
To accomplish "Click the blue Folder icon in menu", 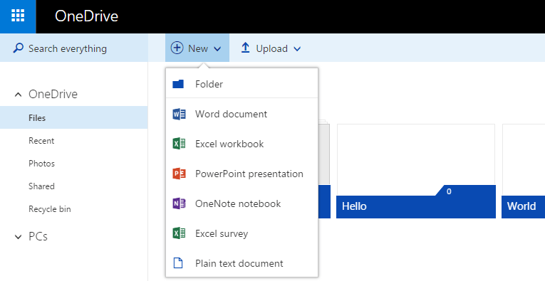I will pyautogui.click(x=178, y=84).
